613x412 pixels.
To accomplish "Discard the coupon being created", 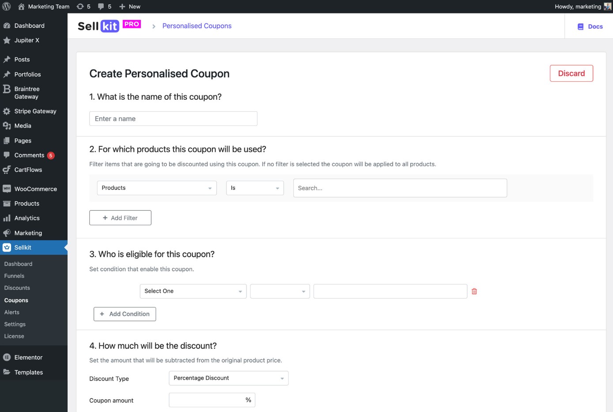I will click(x=571, y=73).
